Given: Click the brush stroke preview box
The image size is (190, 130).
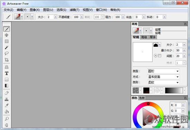Looking at the screenshot, I should point(143,52).
